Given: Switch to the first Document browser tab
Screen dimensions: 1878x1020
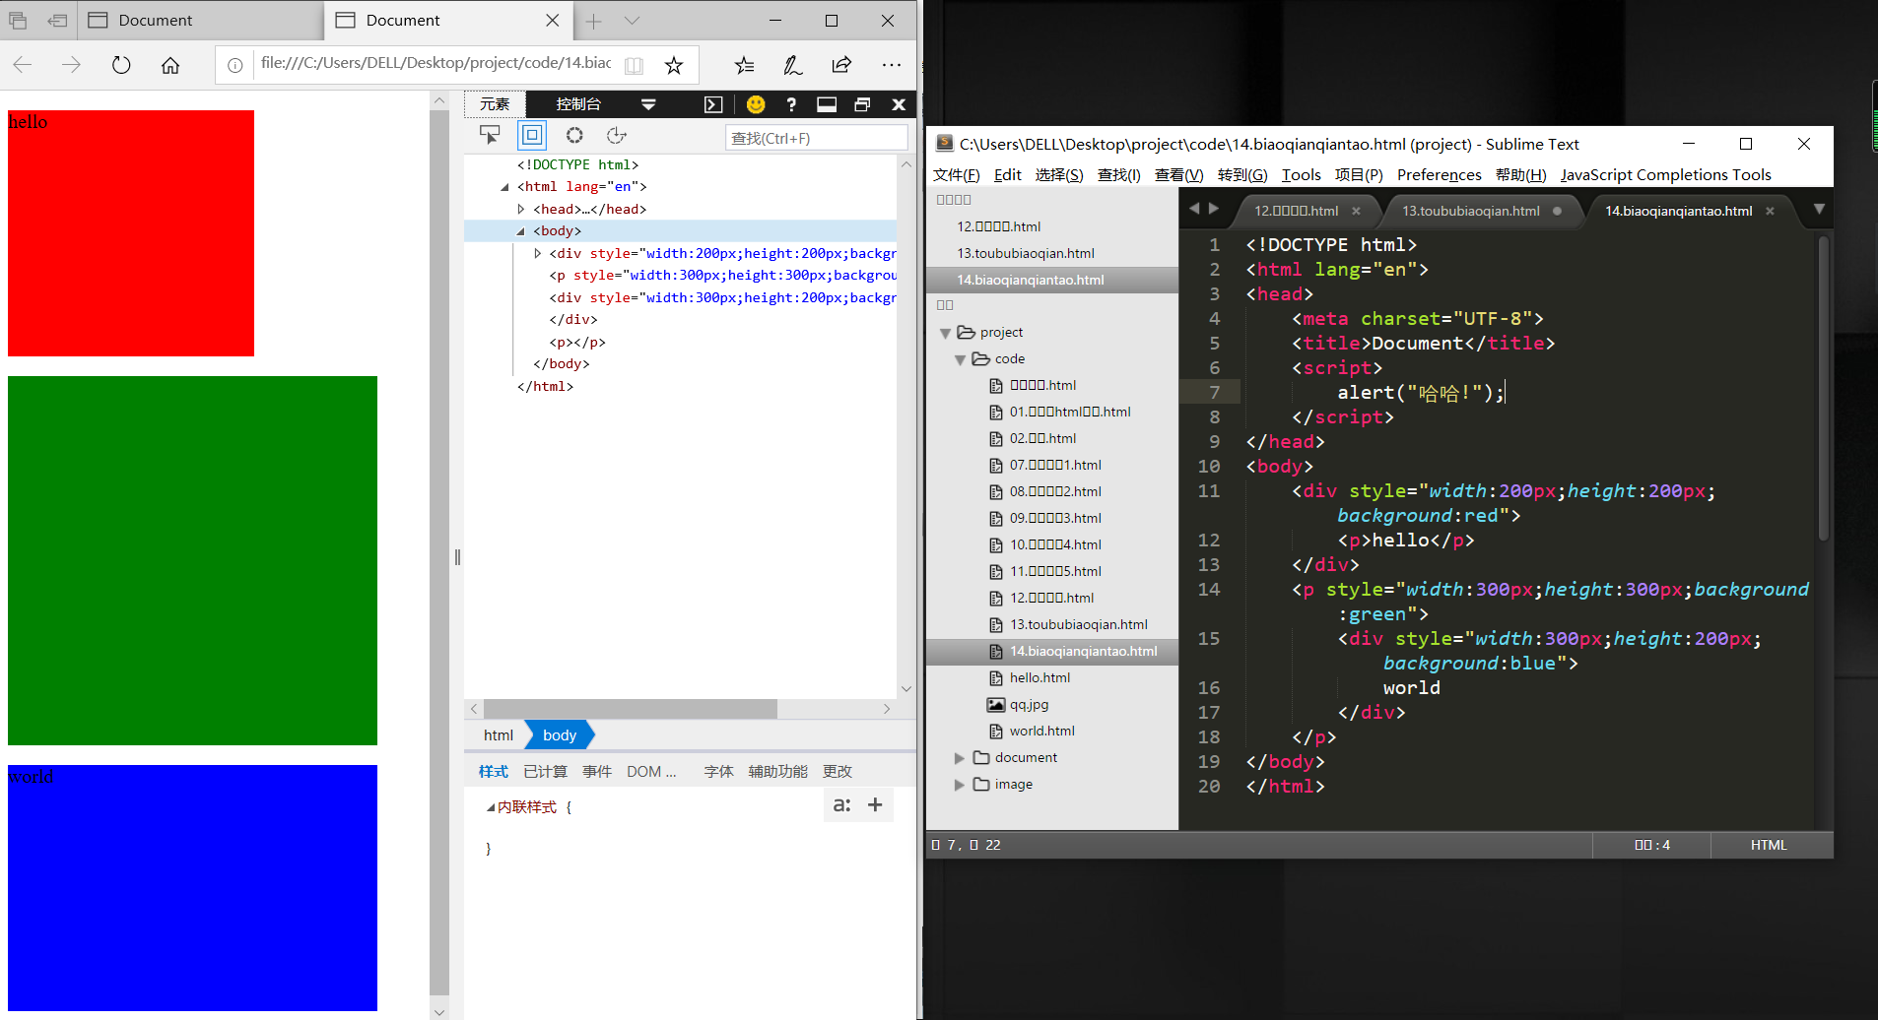Looking at the screenshot, I should [x=200, y=21].
